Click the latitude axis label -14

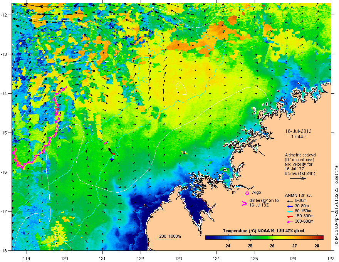4,93
